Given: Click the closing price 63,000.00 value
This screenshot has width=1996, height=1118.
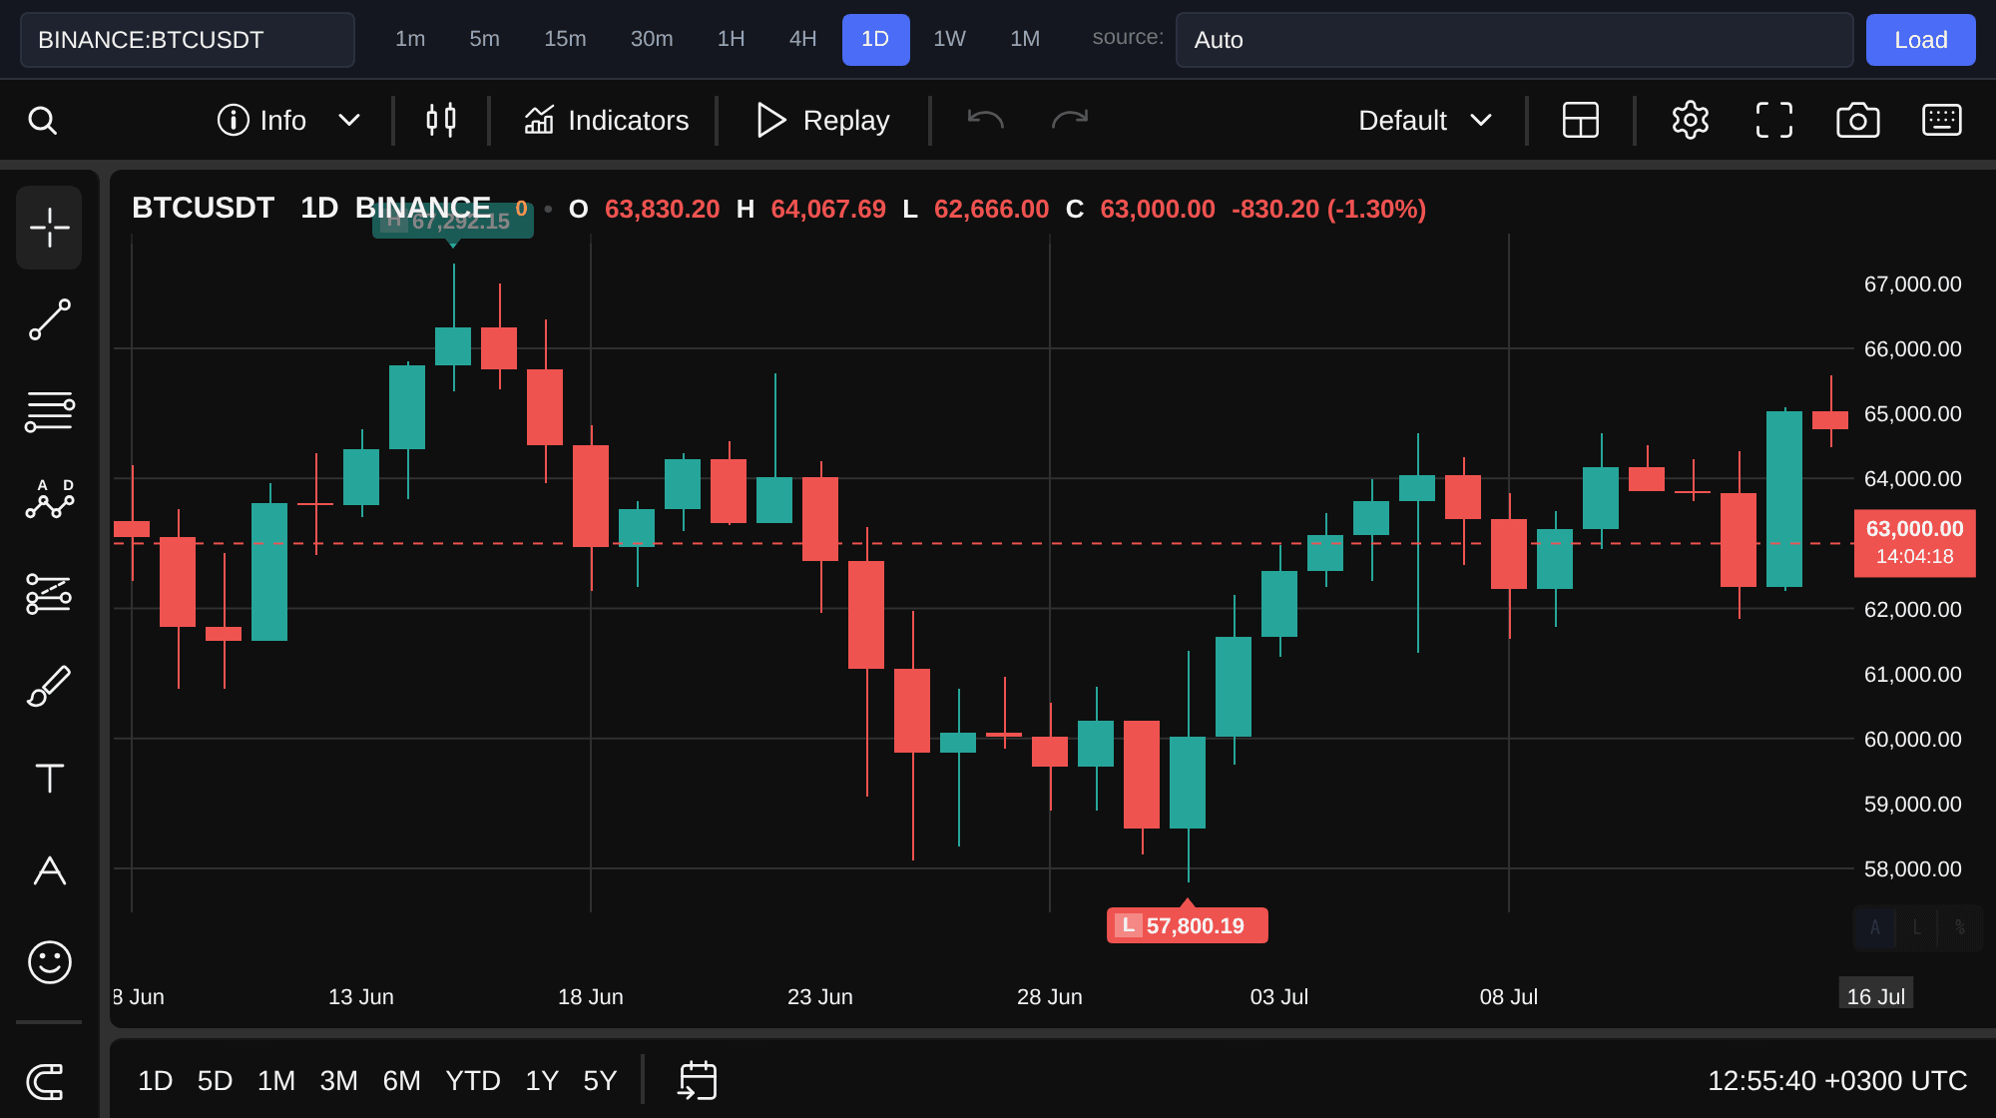Looking at the screenshot, I should [1158, 209].
